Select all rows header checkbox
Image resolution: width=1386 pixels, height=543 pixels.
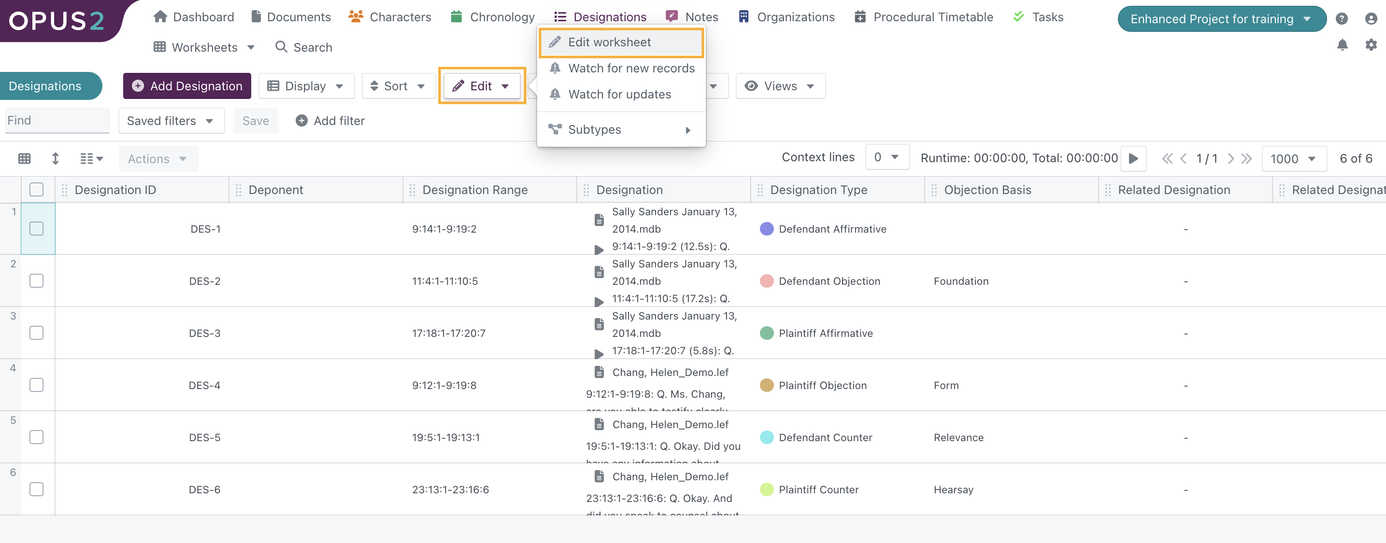click(37, 190)
